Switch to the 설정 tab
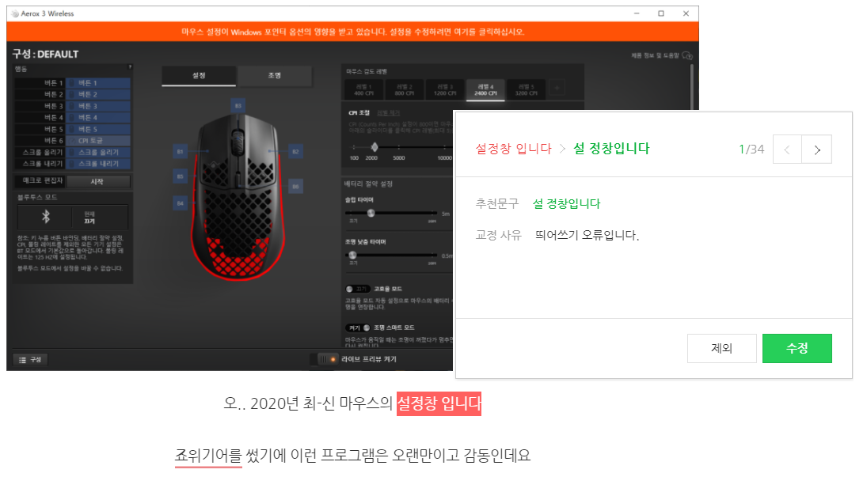Viewport: 867px width, 477px height. coord(199,76)
